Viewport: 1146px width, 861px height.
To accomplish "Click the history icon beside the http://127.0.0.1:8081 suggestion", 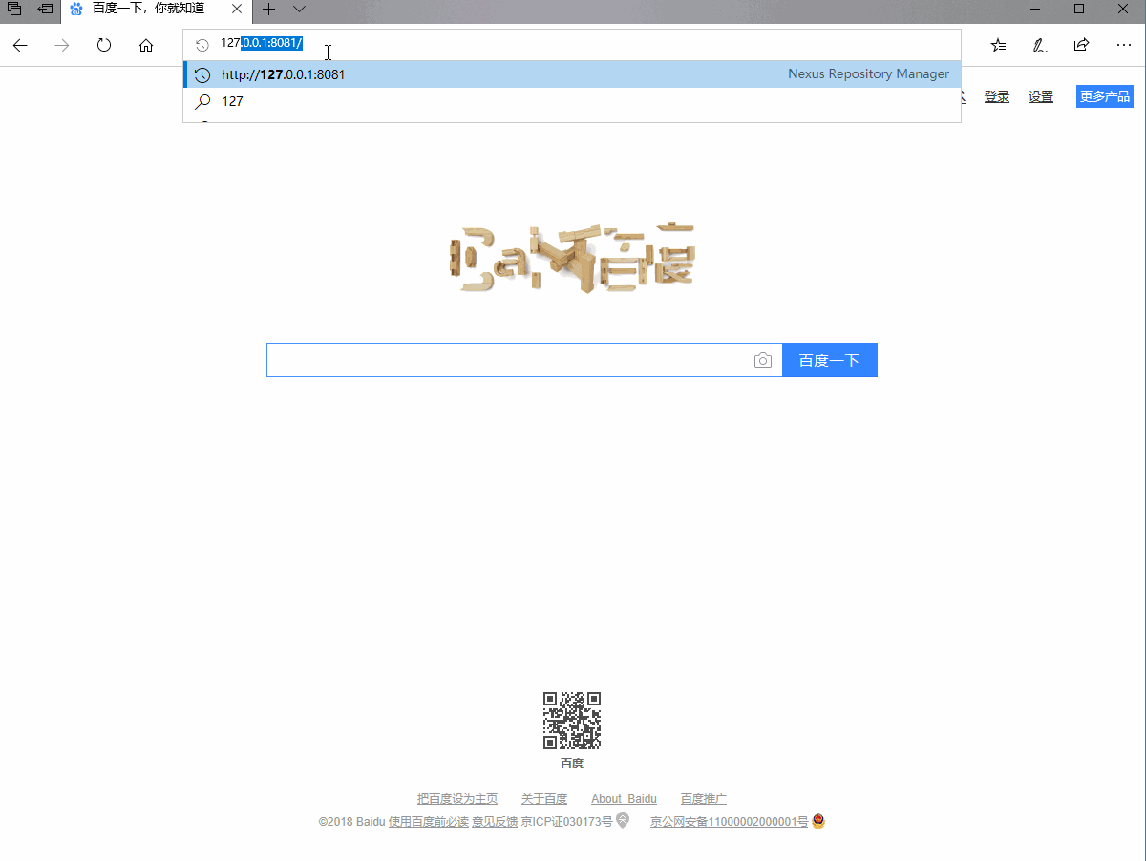I will 202,74.
